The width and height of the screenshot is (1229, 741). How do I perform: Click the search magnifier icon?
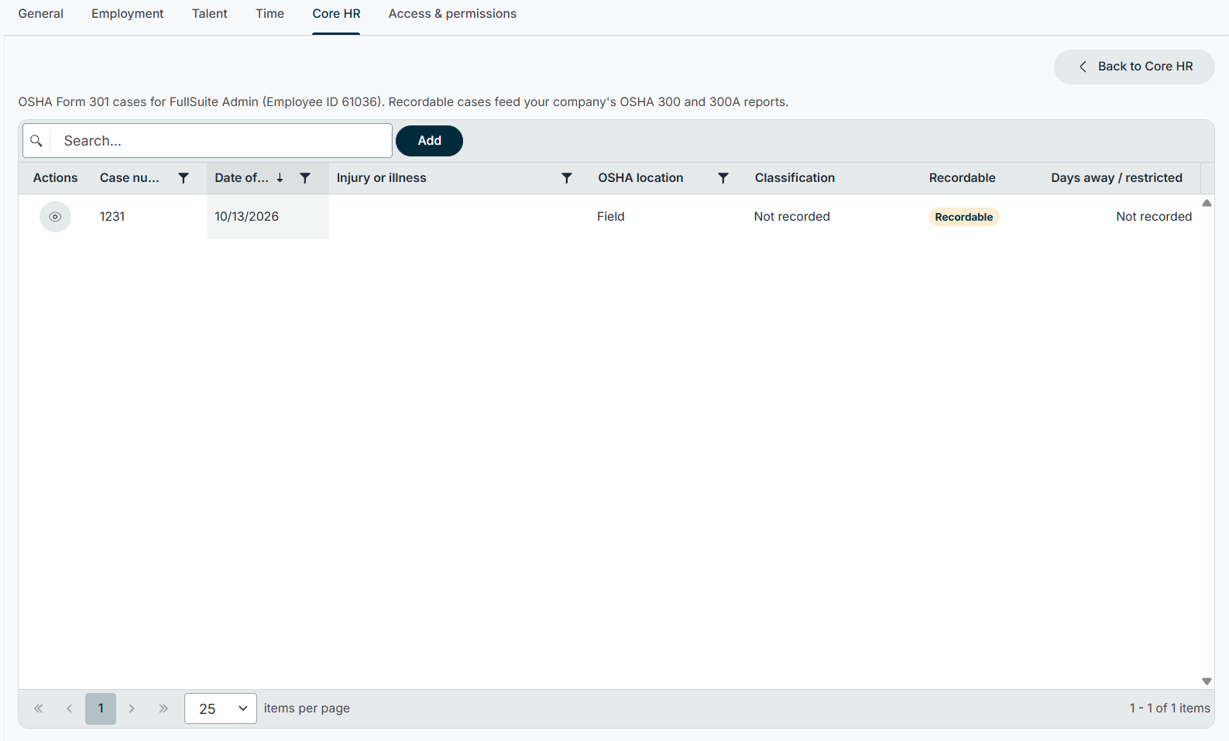click(36, 141)
